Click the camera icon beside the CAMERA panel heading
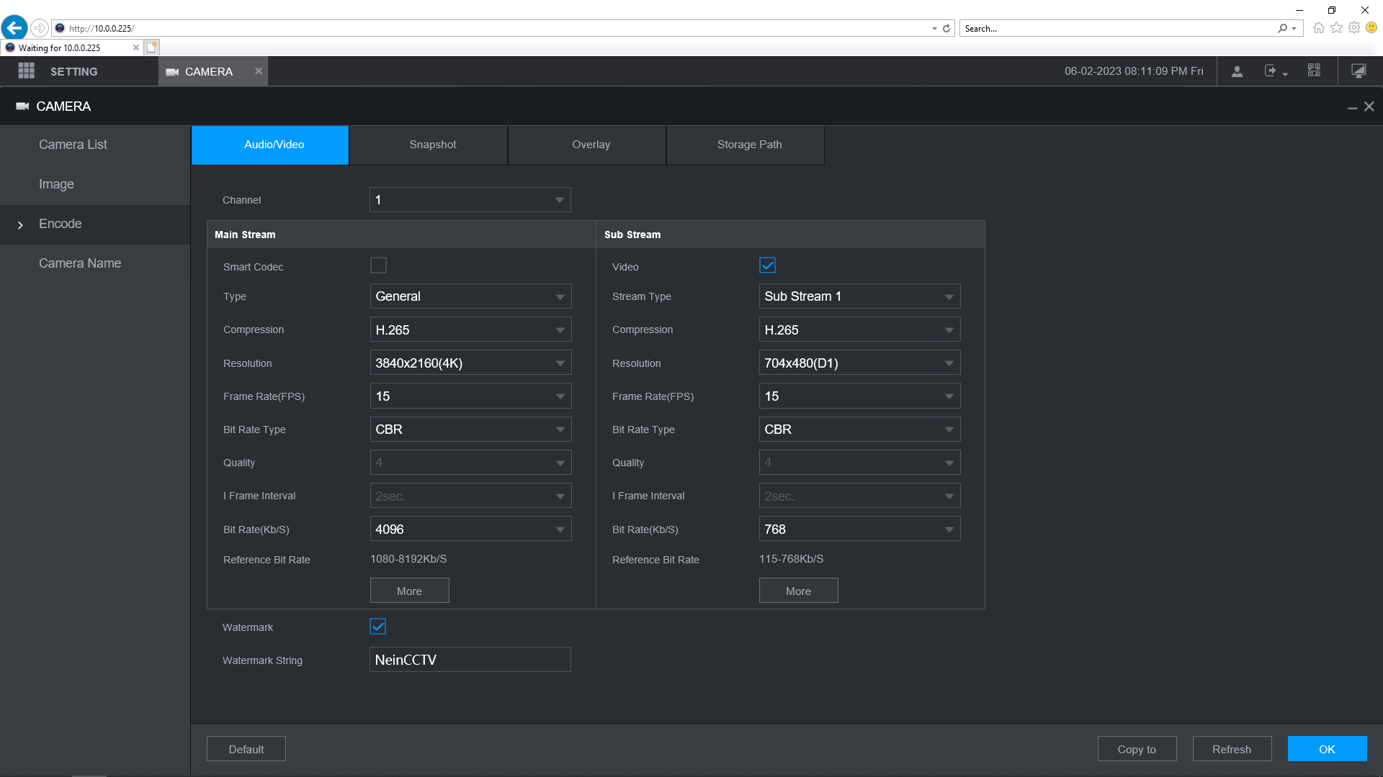The width and height of the screenshot is (1383, 777). [x=22, y=106]
